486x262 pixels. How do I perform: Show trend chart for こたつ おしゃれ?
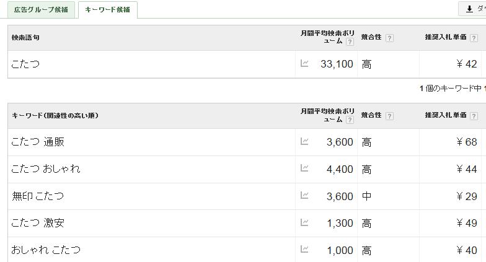coord(304,168)
